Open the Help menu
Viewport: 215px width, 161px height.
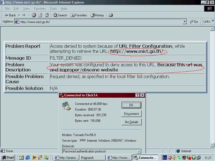[64, 9]
